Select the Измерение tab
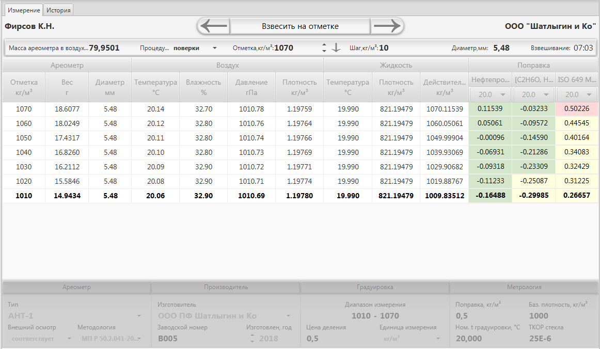Viewport: 600px width, 349px height. click(x=24, y=10)
